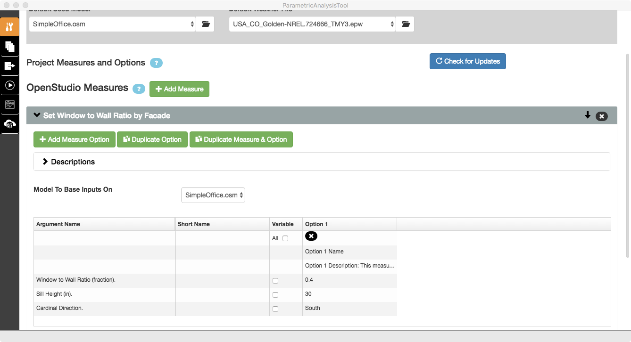
Task: Open the Design Alternatives sidebar icon
Action: click(x=9, y=47)
